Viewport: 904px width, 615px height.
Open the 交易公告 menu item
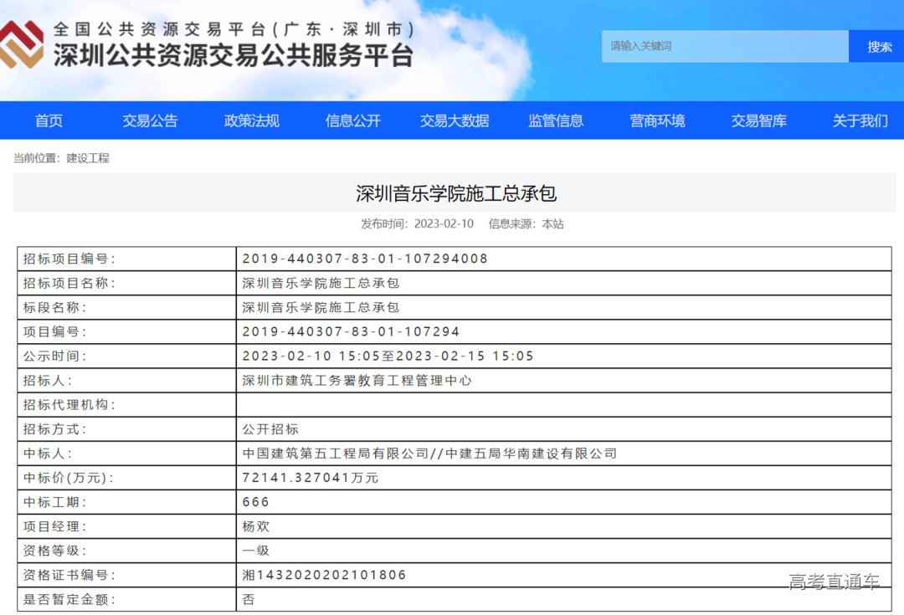(x=150, y=120)
